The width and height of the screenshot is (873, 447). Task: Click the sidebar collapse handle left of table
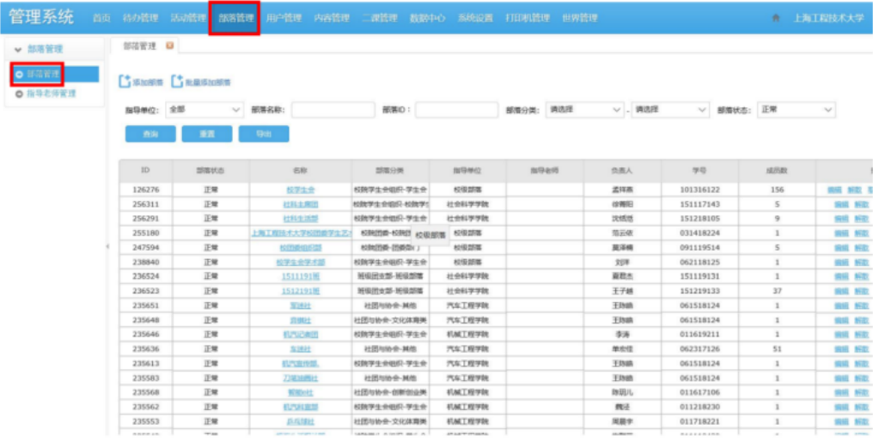107,247
